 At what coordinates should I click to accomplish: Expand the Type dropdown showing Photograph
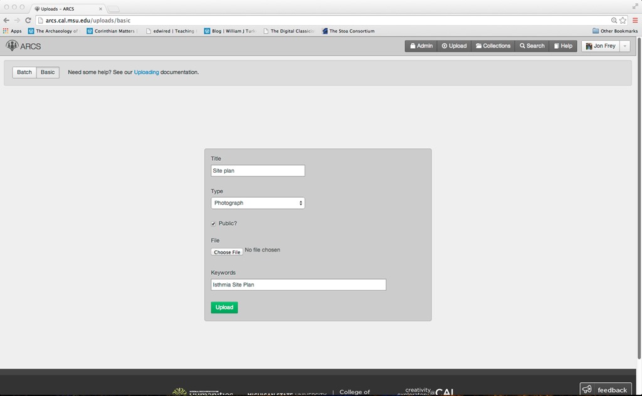(x=258, y=203)
